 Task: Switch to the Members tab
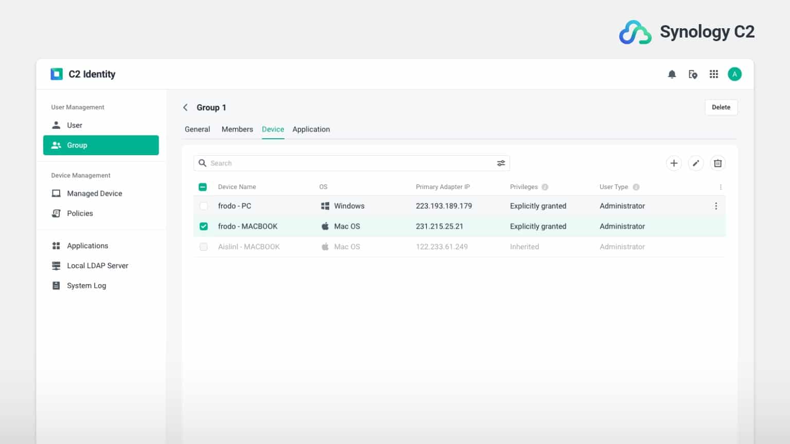(237, 129)
